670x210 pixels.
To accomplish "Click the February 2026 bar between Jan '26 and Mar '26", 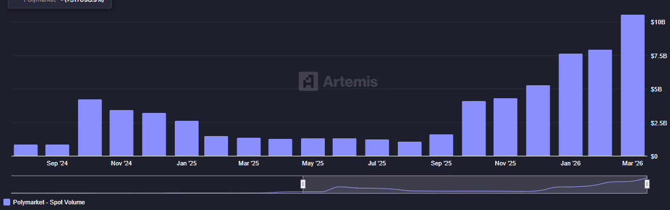I will [x=600, y=103].
